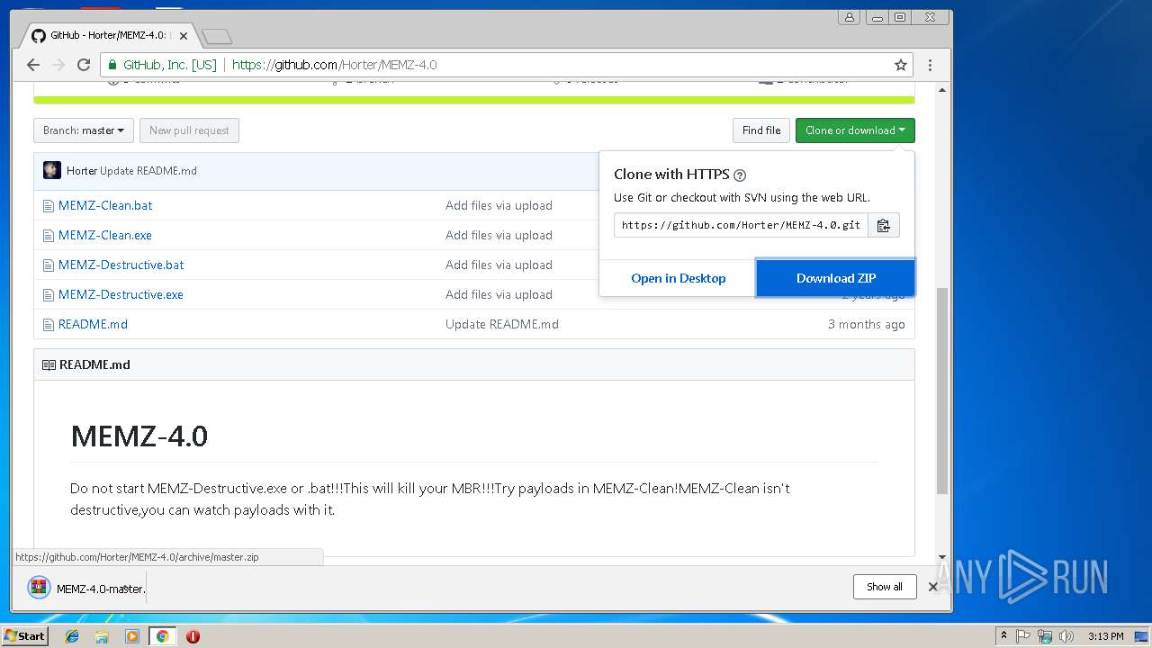The image size is (1152, 648).
Task: Click the Find file button
Action: coord(761,130)
